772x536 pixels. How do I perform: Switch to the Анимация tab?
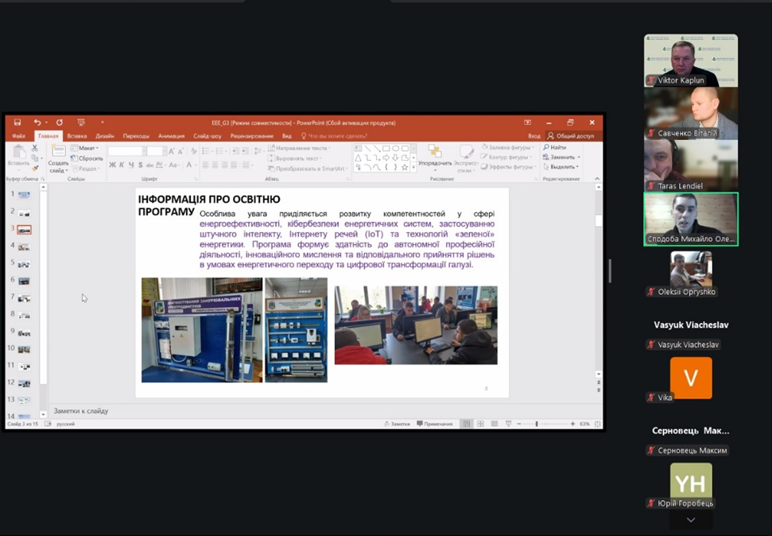point(171,136)
